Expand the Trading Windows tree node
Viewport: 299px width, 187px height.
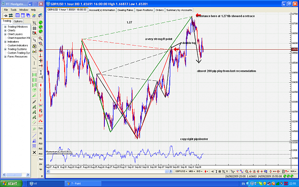point(5,27)
